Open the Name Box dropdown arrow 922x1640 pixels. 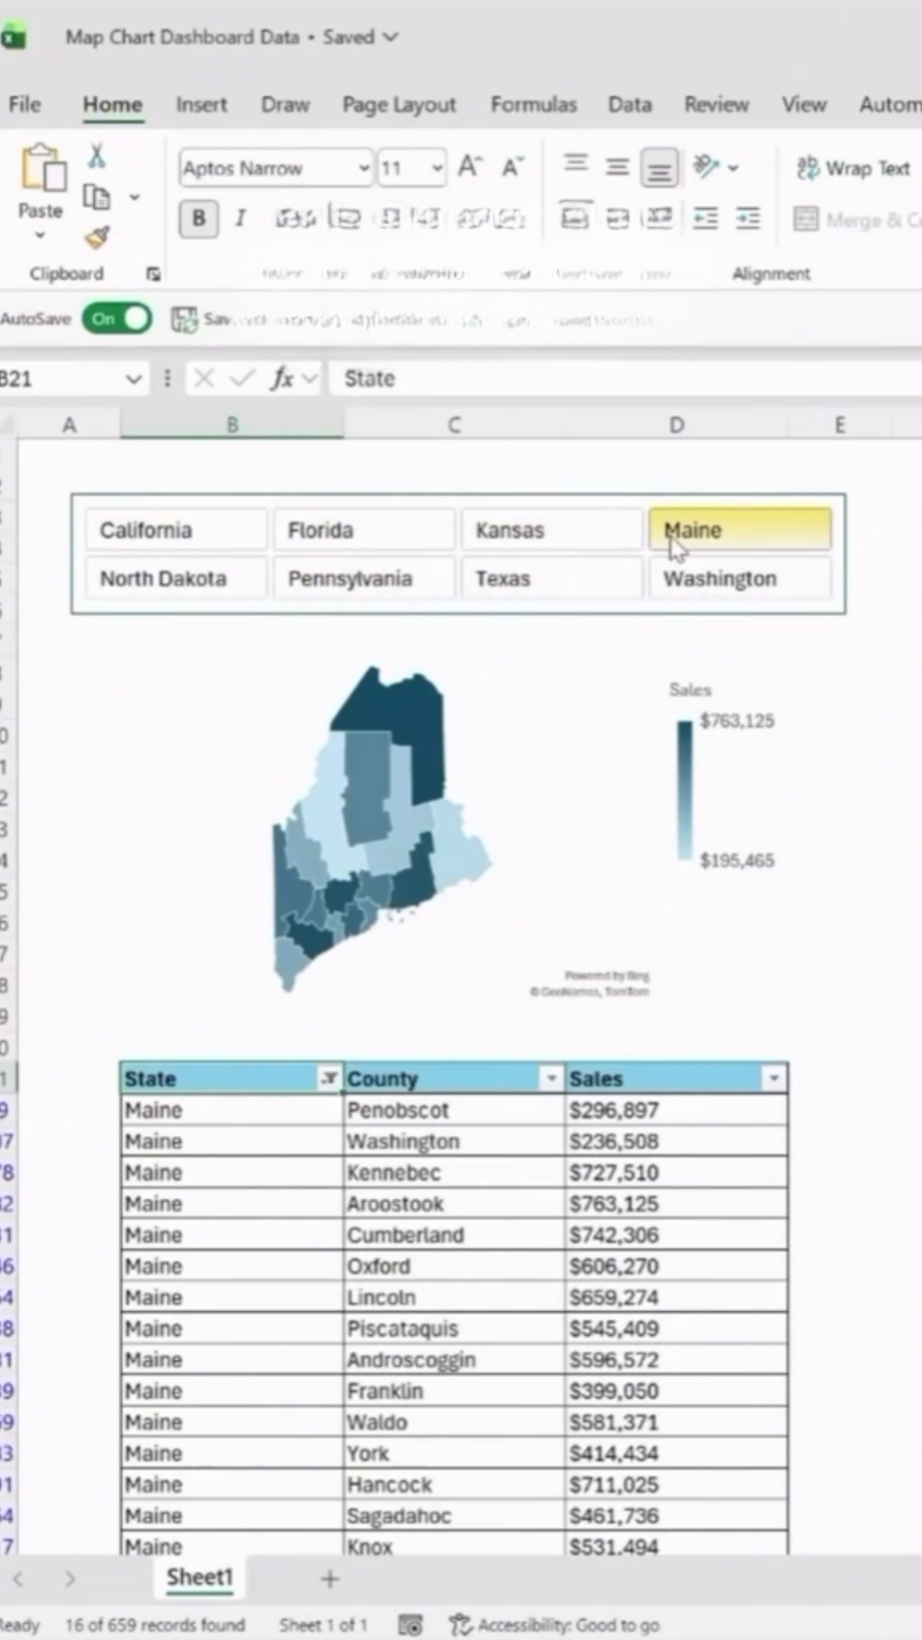[133, 378]
